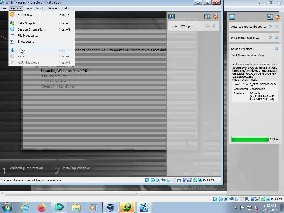The image size is (284, 213).
Task: Close the open Machine menu via its title
Action: (16, 8)
